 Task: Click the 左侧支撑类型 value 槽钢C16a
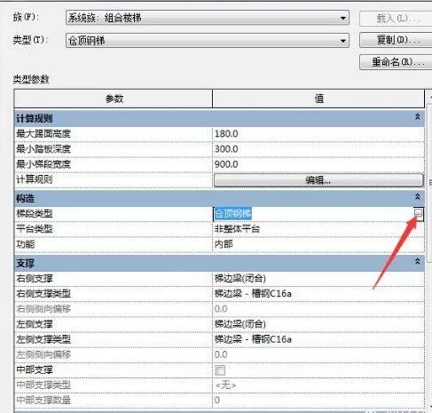[253, 339]
